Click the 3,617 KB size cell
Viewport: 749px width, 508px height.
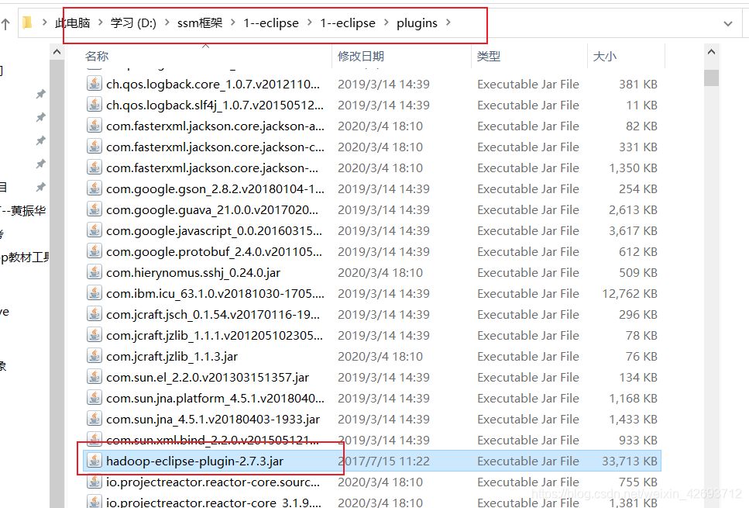633,231
